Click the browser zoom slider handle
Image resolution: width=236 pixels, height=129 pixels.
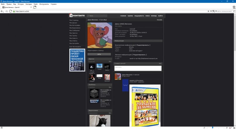pyautogui.click(x=213, y=128)
